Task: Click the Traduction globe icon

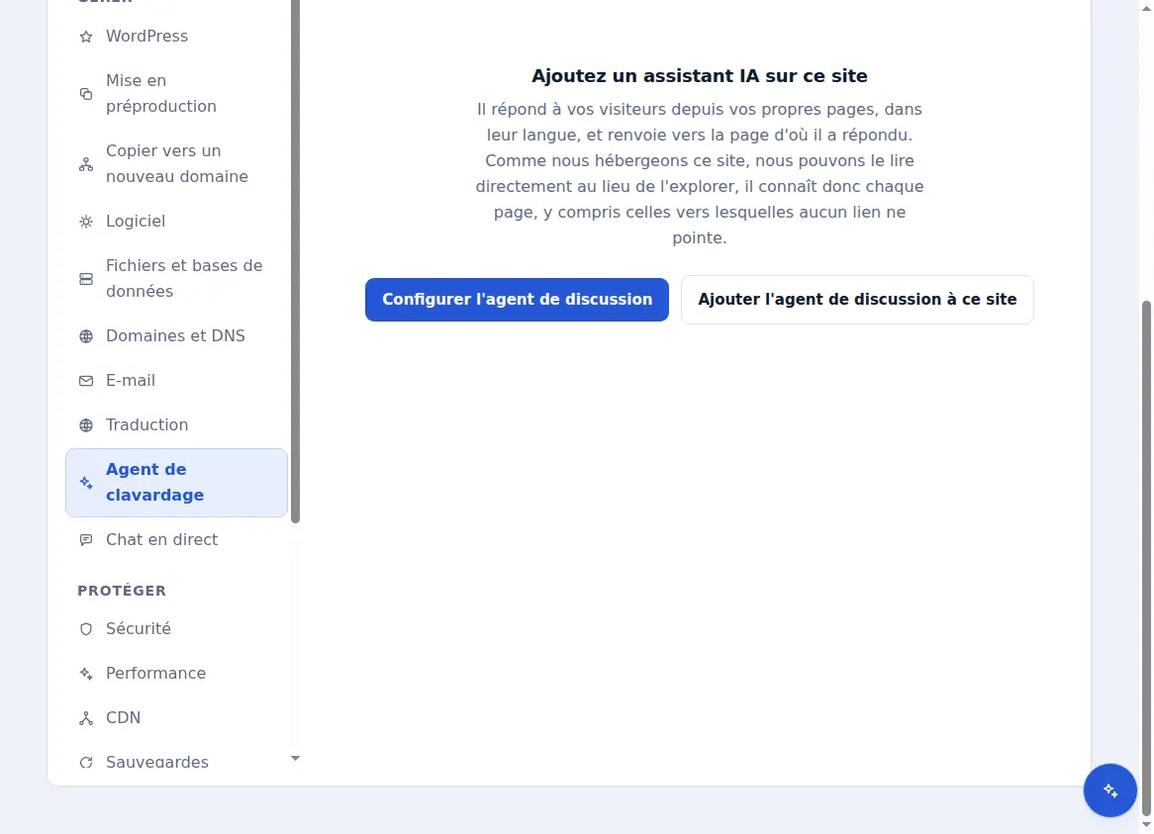Action: pyautogui.click(x=86, y=425)
